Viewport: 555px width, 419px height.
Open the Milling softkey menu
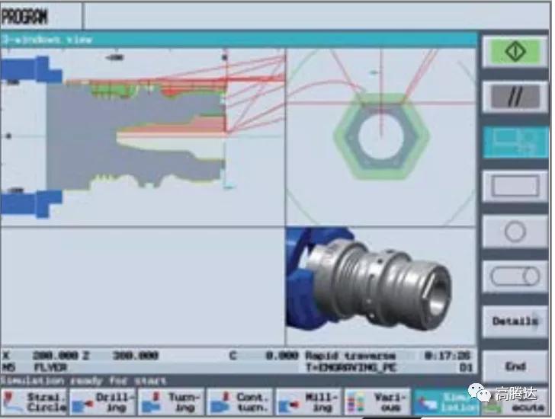point(309,401)
